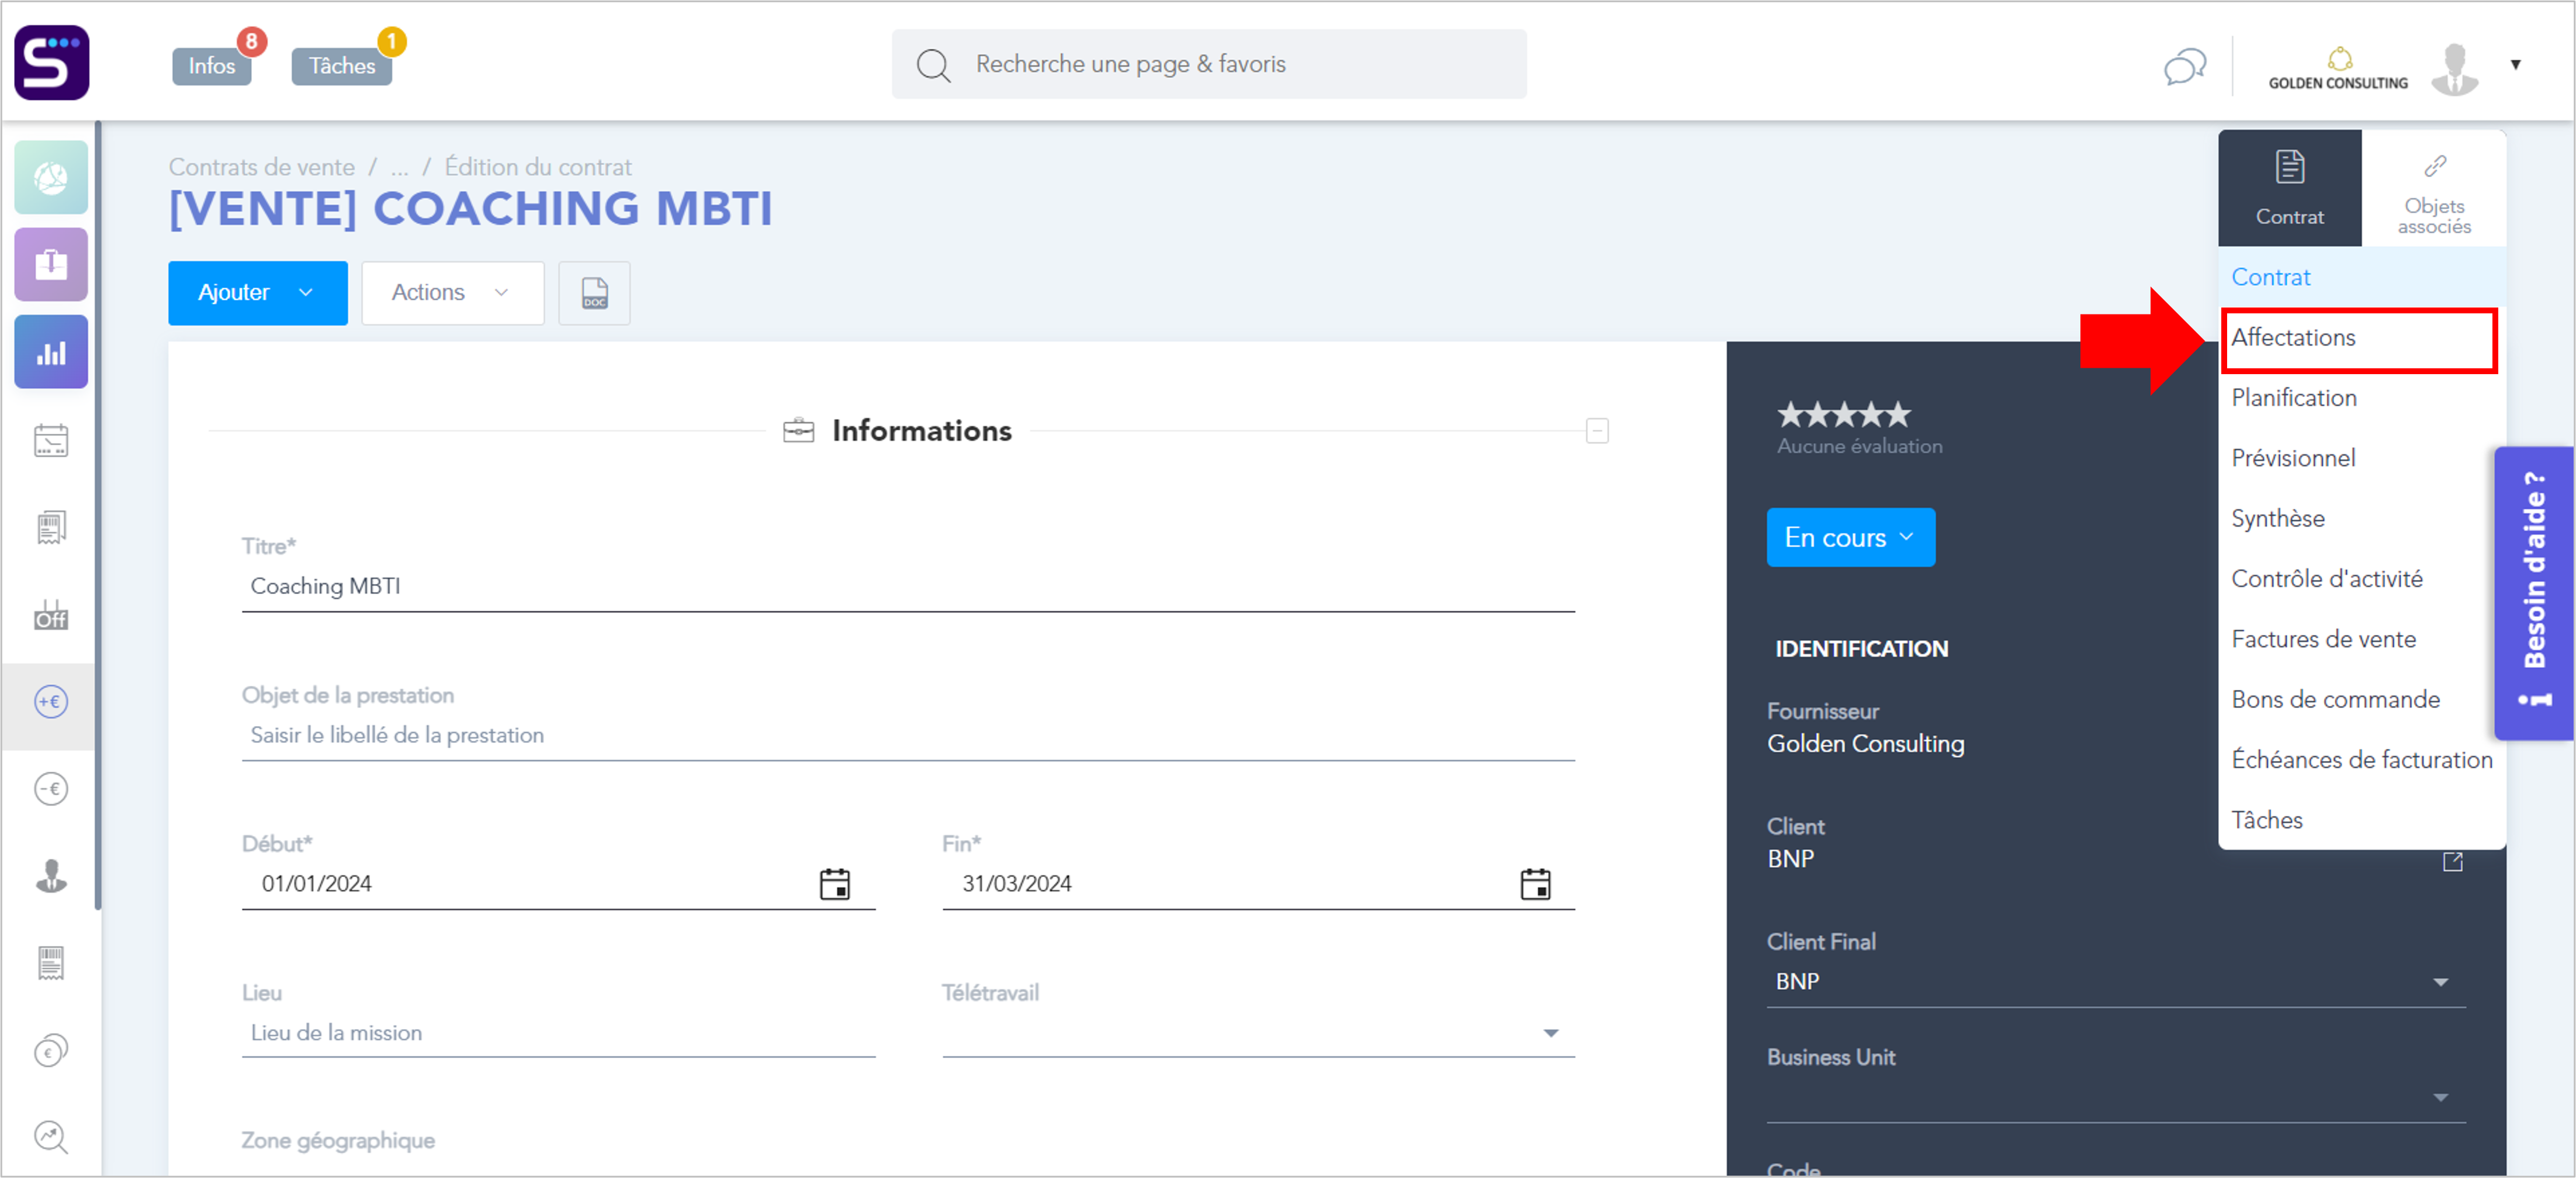Screen dimensions: 2576x1178
Task: Open the Infos notifications button
Action: pos(211,66)
